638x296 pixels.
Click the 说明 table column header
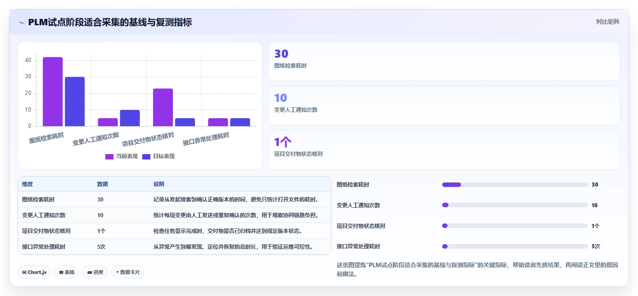159,184
